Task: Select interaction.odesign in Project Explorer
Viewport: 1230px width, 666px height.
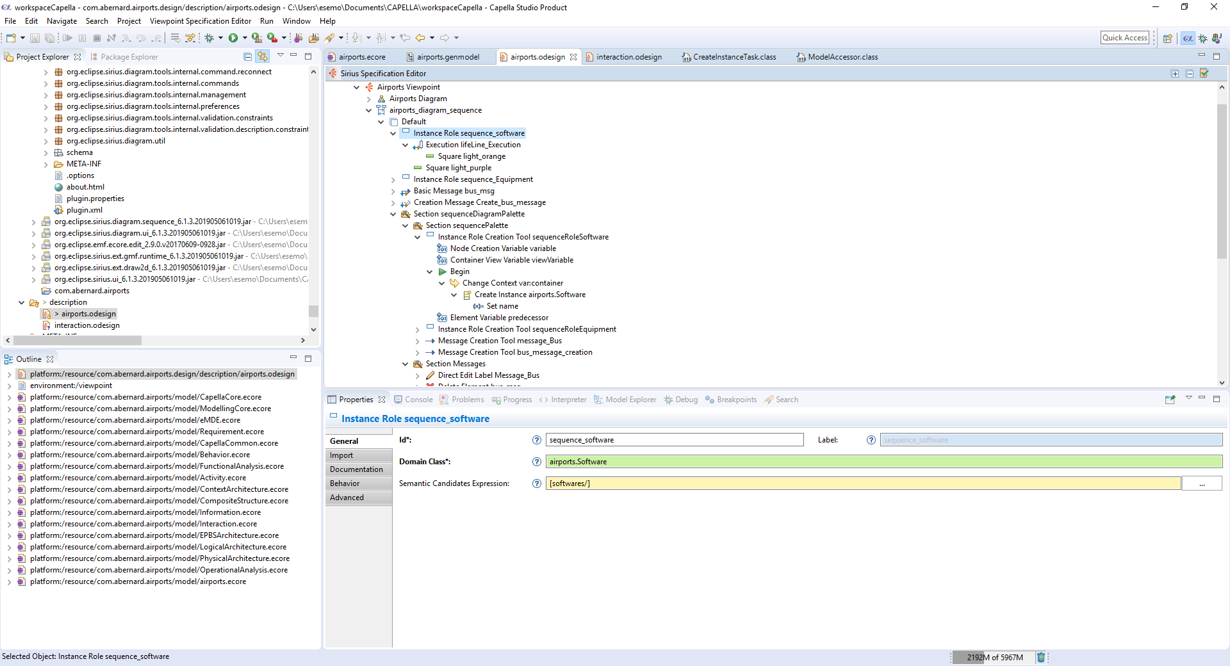Action: pyautogui.click(x=87, y=325)
